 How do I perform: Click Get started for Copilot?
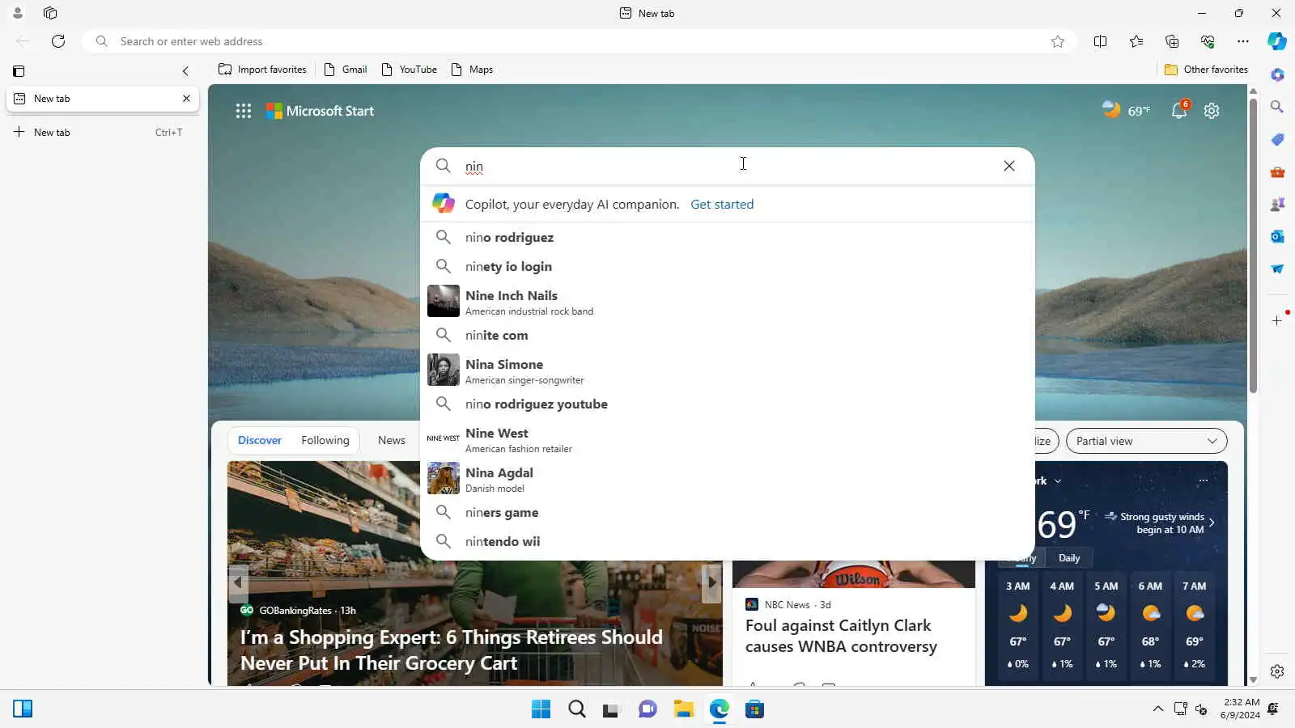(x=722, y=204)
